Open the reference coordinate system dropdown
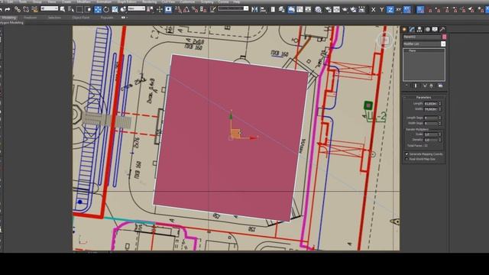This screenshot has height=275, width=489. (x=136, y=8)
